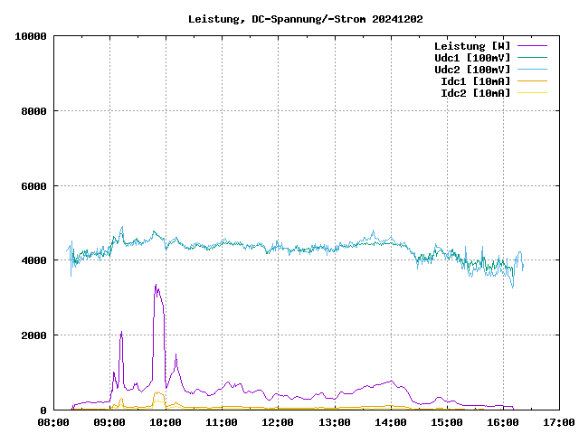Click the 'Idc1 [10mA]' legend label
The height and width of the screenshot is (434, 579).
click(x=474, y=81)
